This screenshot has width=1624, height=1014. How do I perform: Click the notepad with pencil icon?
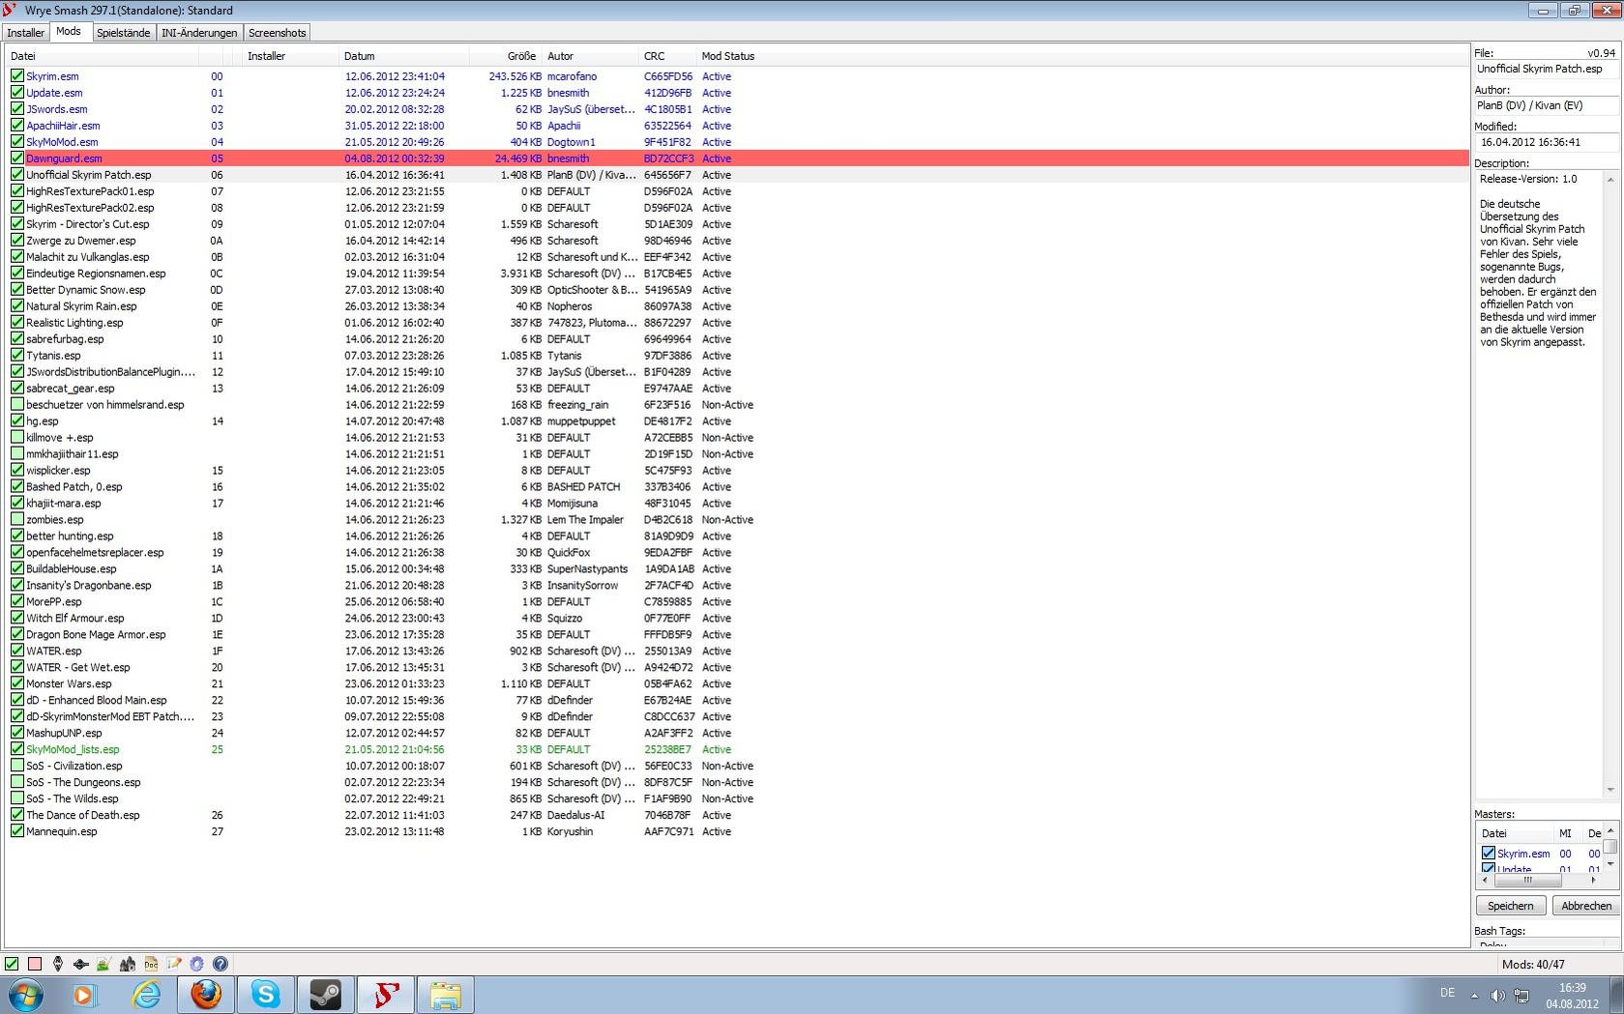[x=174, y=964]
